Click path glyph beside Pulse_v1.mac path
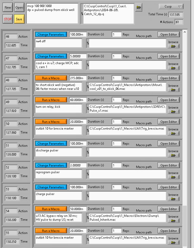This screenshot has width=194, height=248. point(88,109)
